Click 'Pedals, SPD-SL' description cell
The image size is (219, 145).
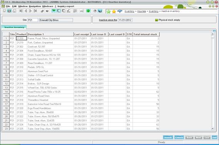[50, 67]
